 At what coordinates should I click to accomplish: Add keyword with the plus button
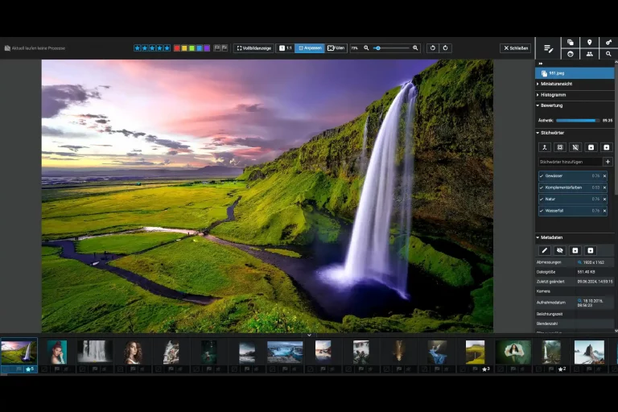tap(608, 162)
